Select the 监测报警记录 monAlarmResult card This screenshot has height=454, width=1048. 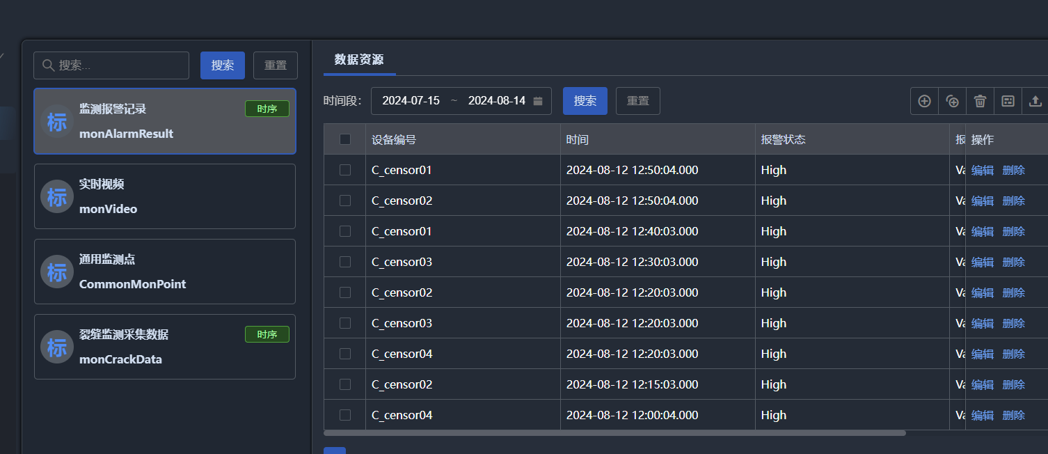click(165, 121)
